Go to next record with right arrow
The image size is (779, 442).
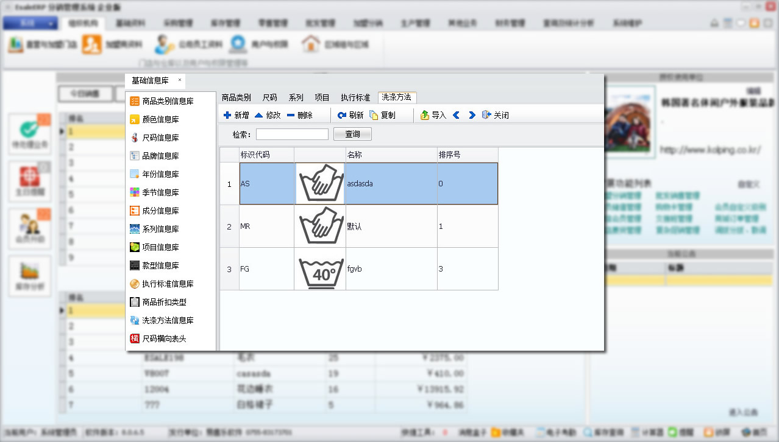click(x=472, y=115)
